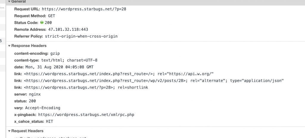Click the x-pingback xmlrpc.php URL
This screenshot has height=138, width=305.
point(86,115)
